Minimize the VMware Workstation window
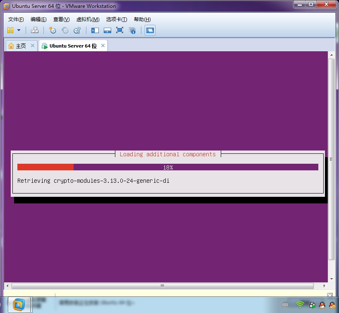 point(300,4)
